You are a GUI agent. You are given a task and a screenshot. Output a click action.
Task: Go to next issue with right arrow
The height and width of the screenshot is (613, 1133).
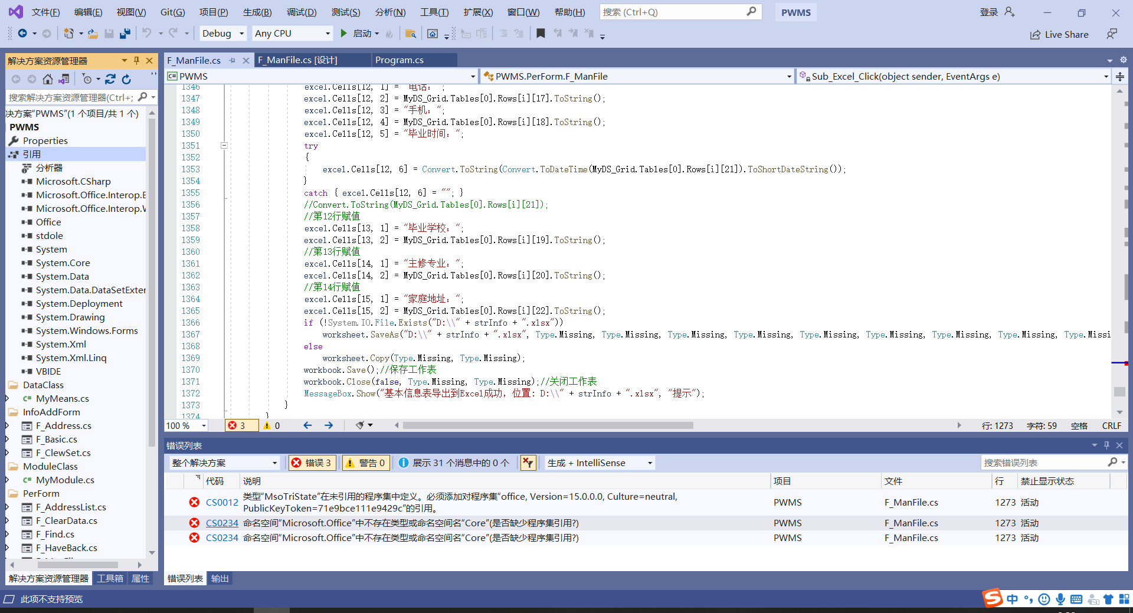coord(329,425)
